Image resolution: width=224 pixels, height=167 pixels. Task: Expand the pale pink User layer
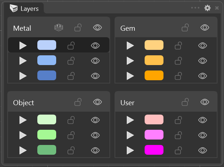click(x=130, y=120)
